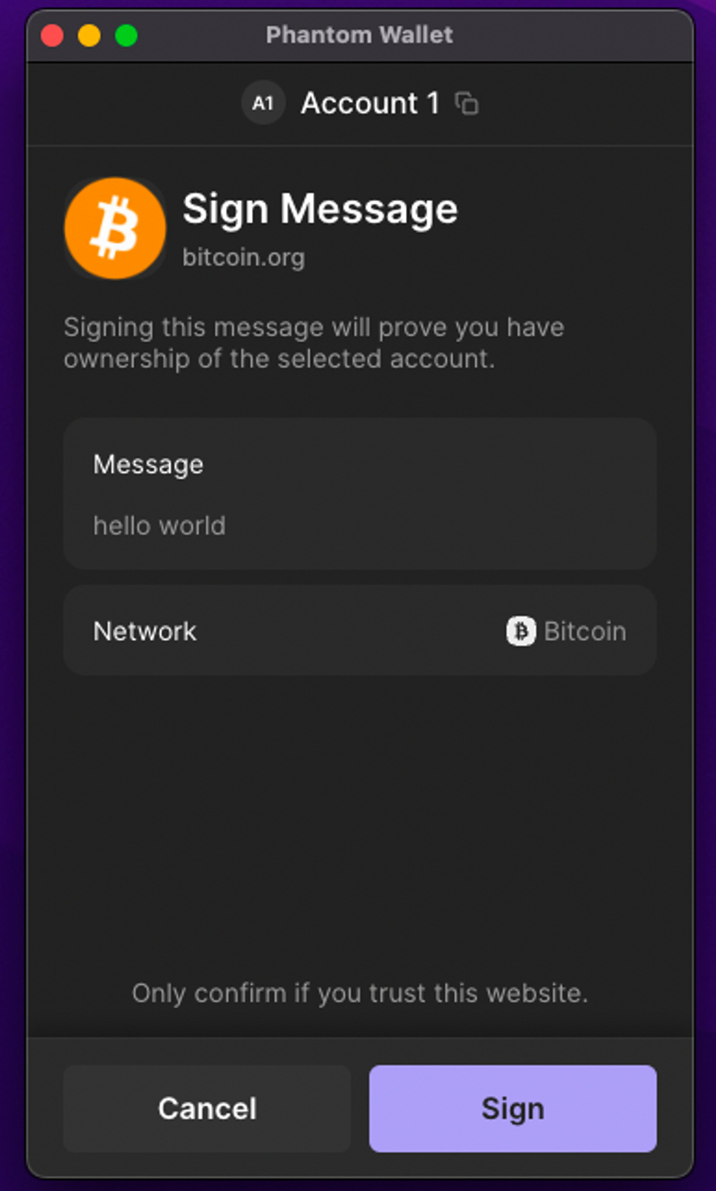The height and width of the screenshot is (1191, 716).
Task: Sign the message
Action: [x=513, y=1108]
